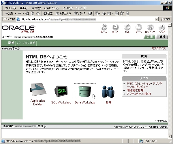Screen dimensions: 173x144
Task: Click the メディア toolbar button
Action: (80, 14)
